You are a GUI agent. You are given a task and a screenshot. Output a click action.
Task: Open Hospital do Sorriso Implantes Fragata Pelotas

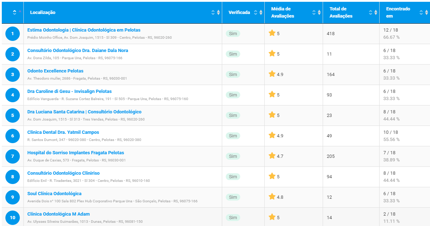tap(76, 153)
